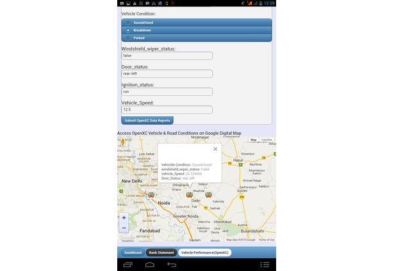Open the Android menu options icon
Viewport: 394px width, 271px height.
(x=265, y=265)
